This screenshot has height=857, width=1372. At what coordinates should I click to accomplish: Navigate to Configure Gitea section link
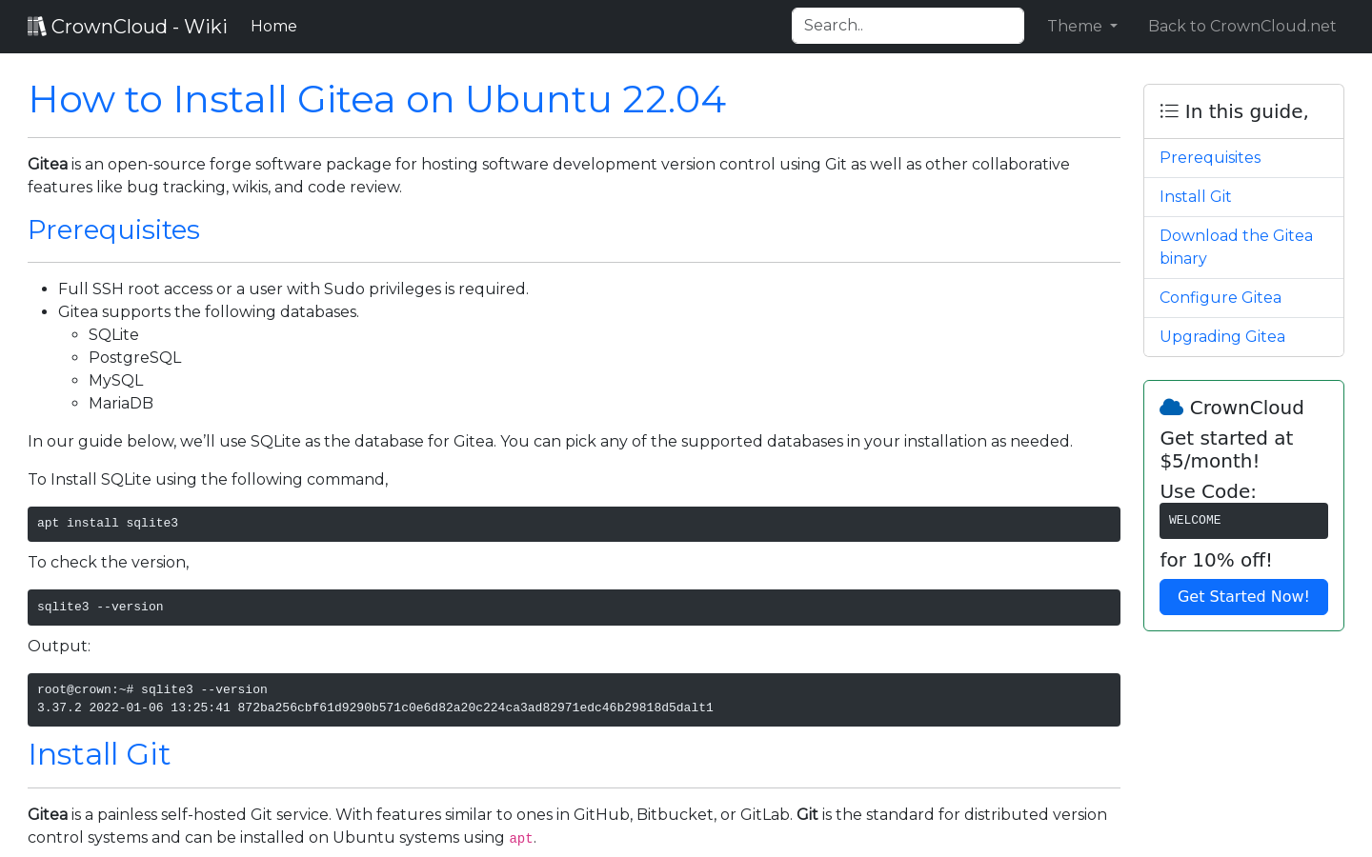click(x=1220, y=298)
